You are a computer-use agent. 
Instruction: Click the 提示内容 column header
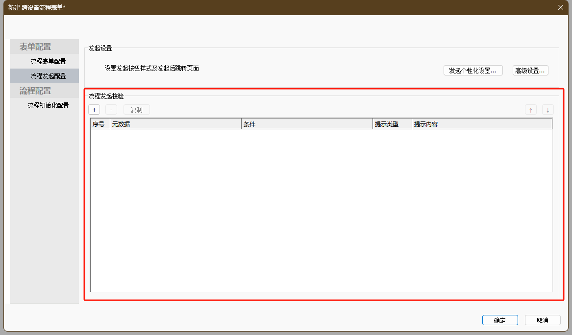(482, 124)
